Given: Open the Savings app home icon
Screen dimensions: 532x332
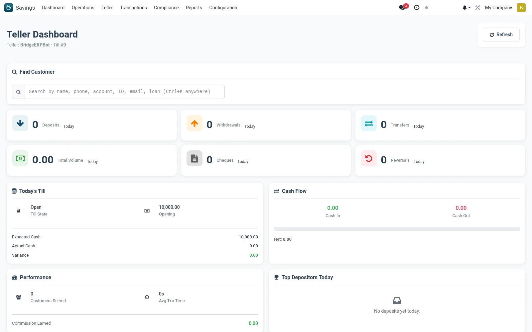Looking at the screenshot, I should click(x=9, y=8).
